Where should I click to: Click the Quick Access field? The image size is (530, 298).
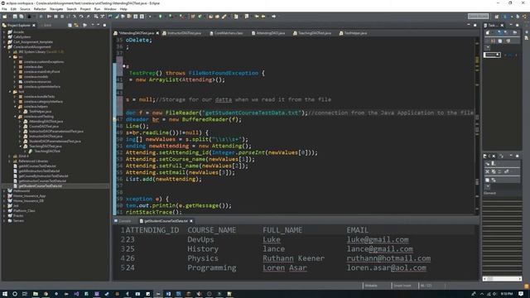pyautogui.click(x=478, y=17)
